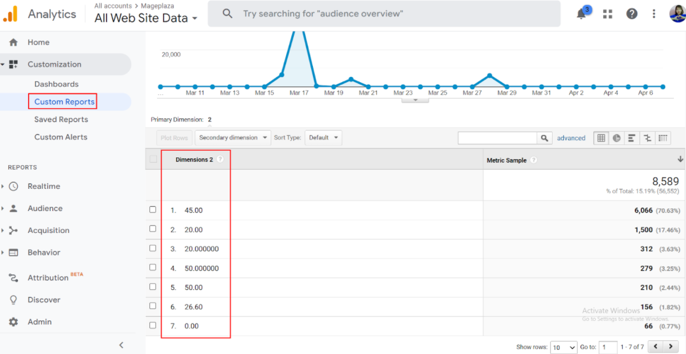
Task: Tick the checkbox for row 26.60
Action: [153, 306]
